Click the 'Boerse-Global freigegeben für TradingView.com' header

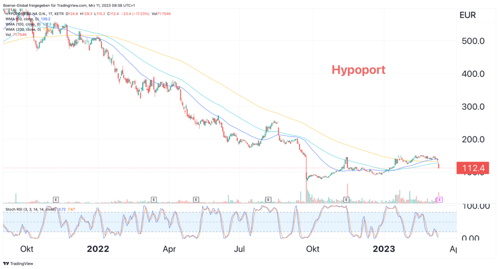coord(45,5)
